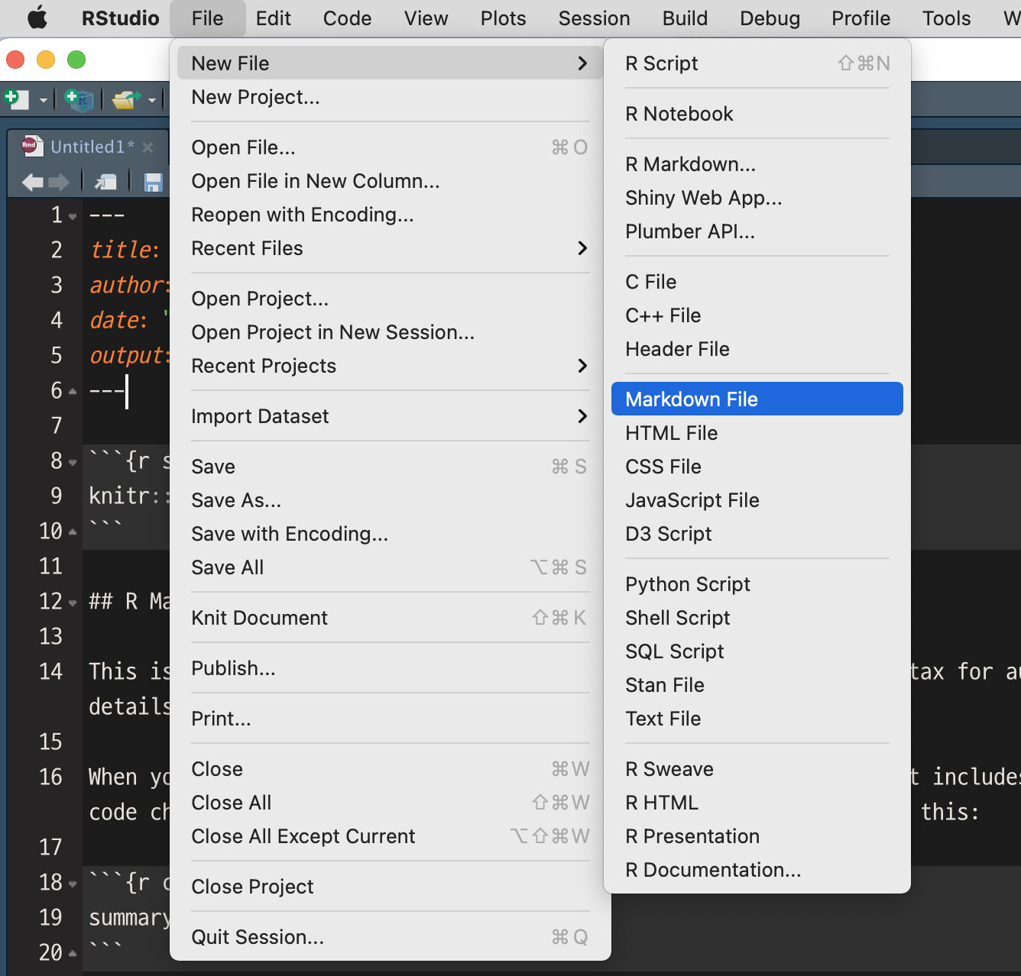Image resolution: width=1021 pixels, height=976 pixels.
Task: Open the Profile menu
Action: tap(861, 18)
